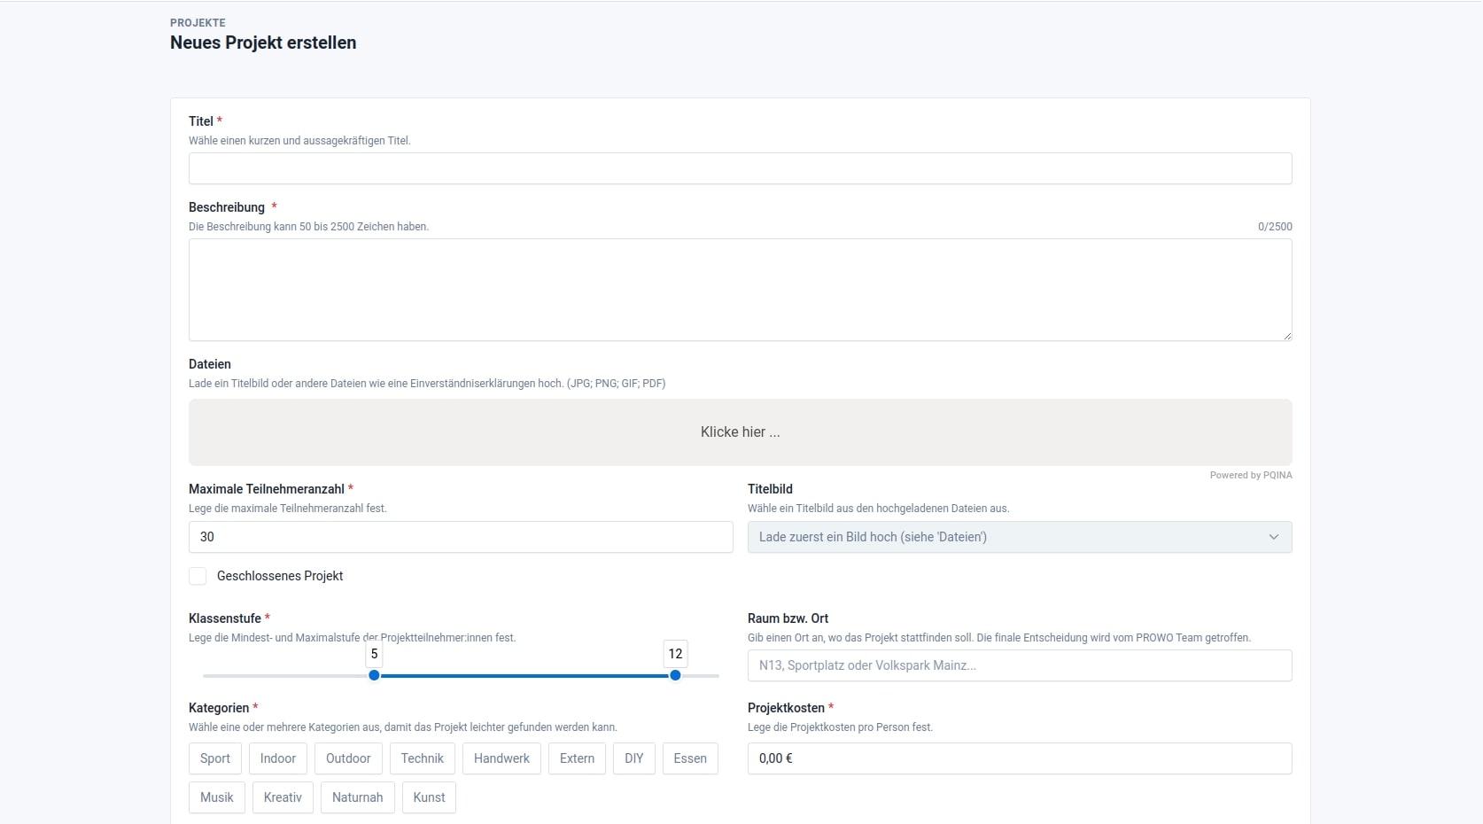Select the DIY category chip
This screenshot has height=824, width=1483.
coord(634,758)
